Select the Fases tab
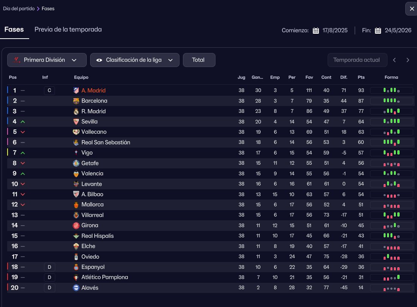Screen dimensions: 417x307 14,30
